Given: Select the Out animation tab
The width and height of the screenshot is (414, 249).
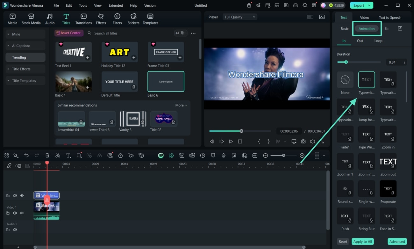Looking at the screenshot, I should point(360,41).
